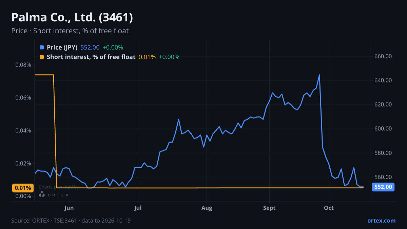Click the 0.04% left axis label
This screenshot has width=407, height=229.
(x=23, y=131)
